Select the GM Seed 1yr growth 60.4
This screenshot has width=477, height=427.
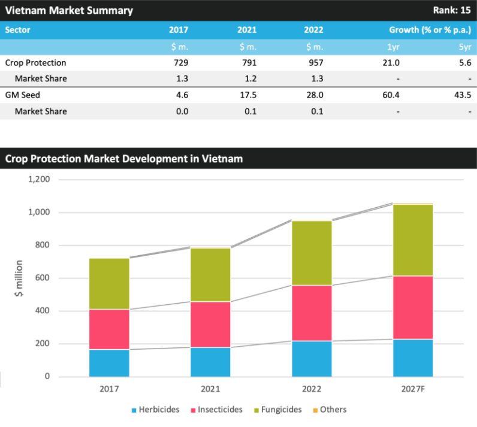(x=391, y=95)
